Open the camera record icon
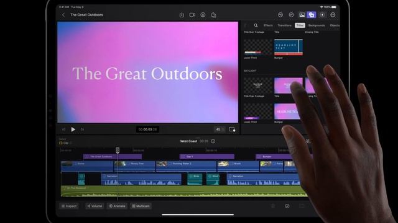The width and height of the screenshot is (398, 223). (x=192, y=15)
